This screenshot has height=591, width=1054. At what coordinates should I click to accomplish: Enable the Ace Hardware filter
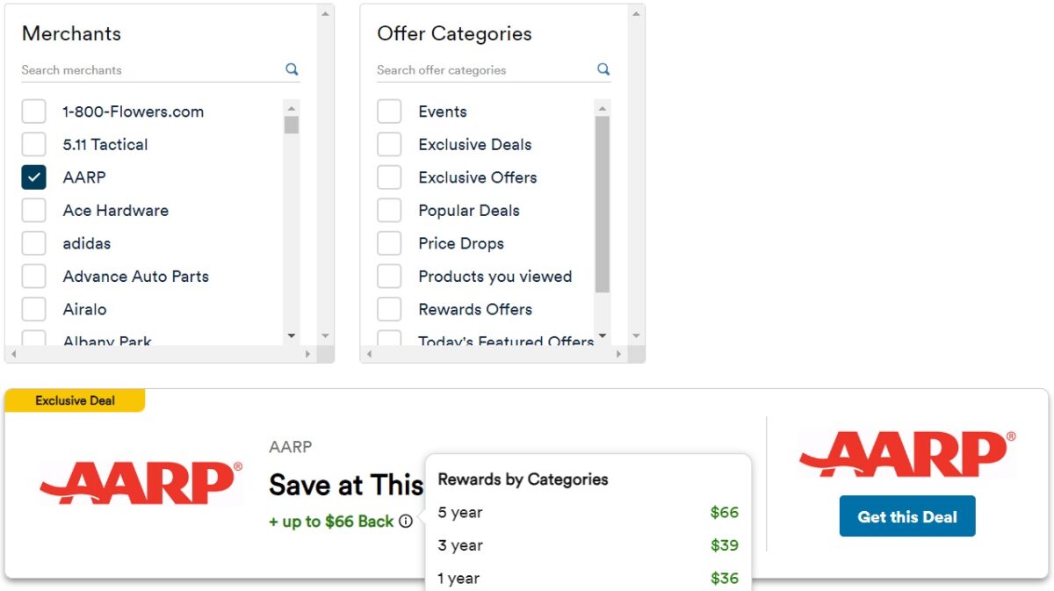click(x=33, y=210)
